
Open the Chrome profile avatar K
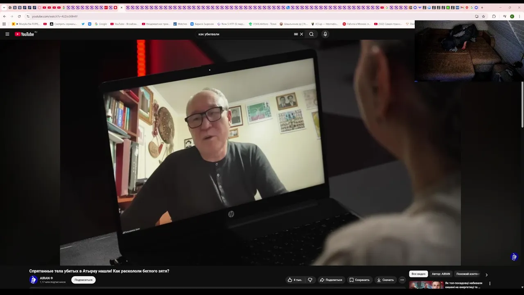coord(512,16)
